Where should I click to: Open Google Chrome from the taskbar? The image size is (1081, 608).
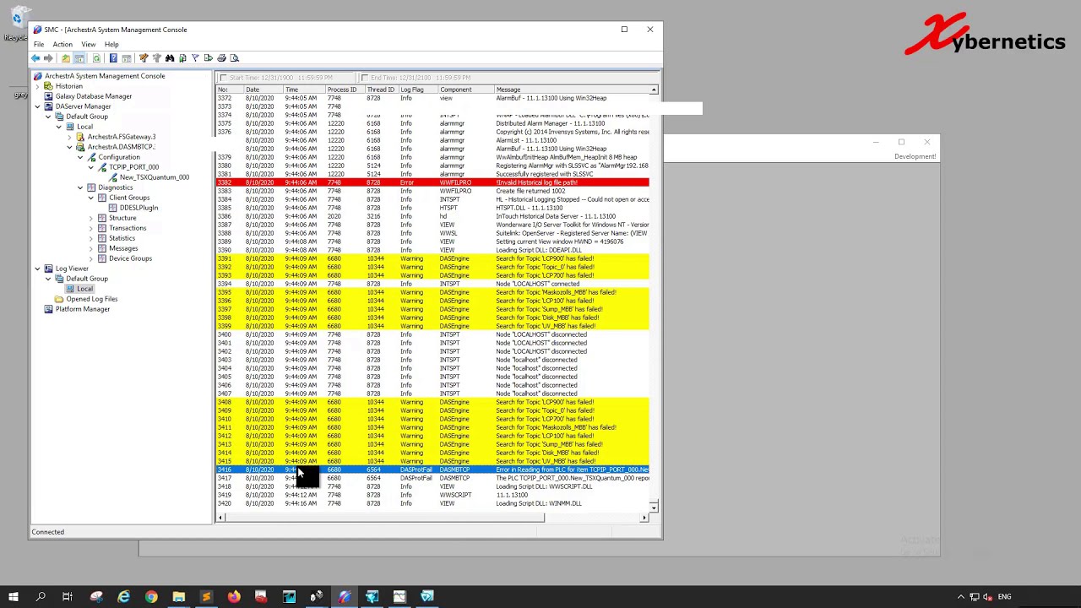click(151, 597)
